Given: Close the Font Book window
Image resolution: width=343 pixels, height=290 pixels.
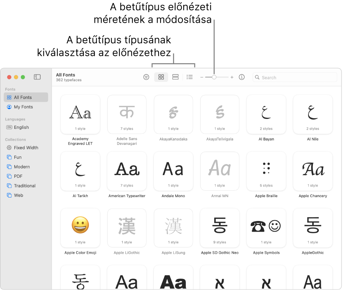Looking at the screenshot, I should (9, 77).
